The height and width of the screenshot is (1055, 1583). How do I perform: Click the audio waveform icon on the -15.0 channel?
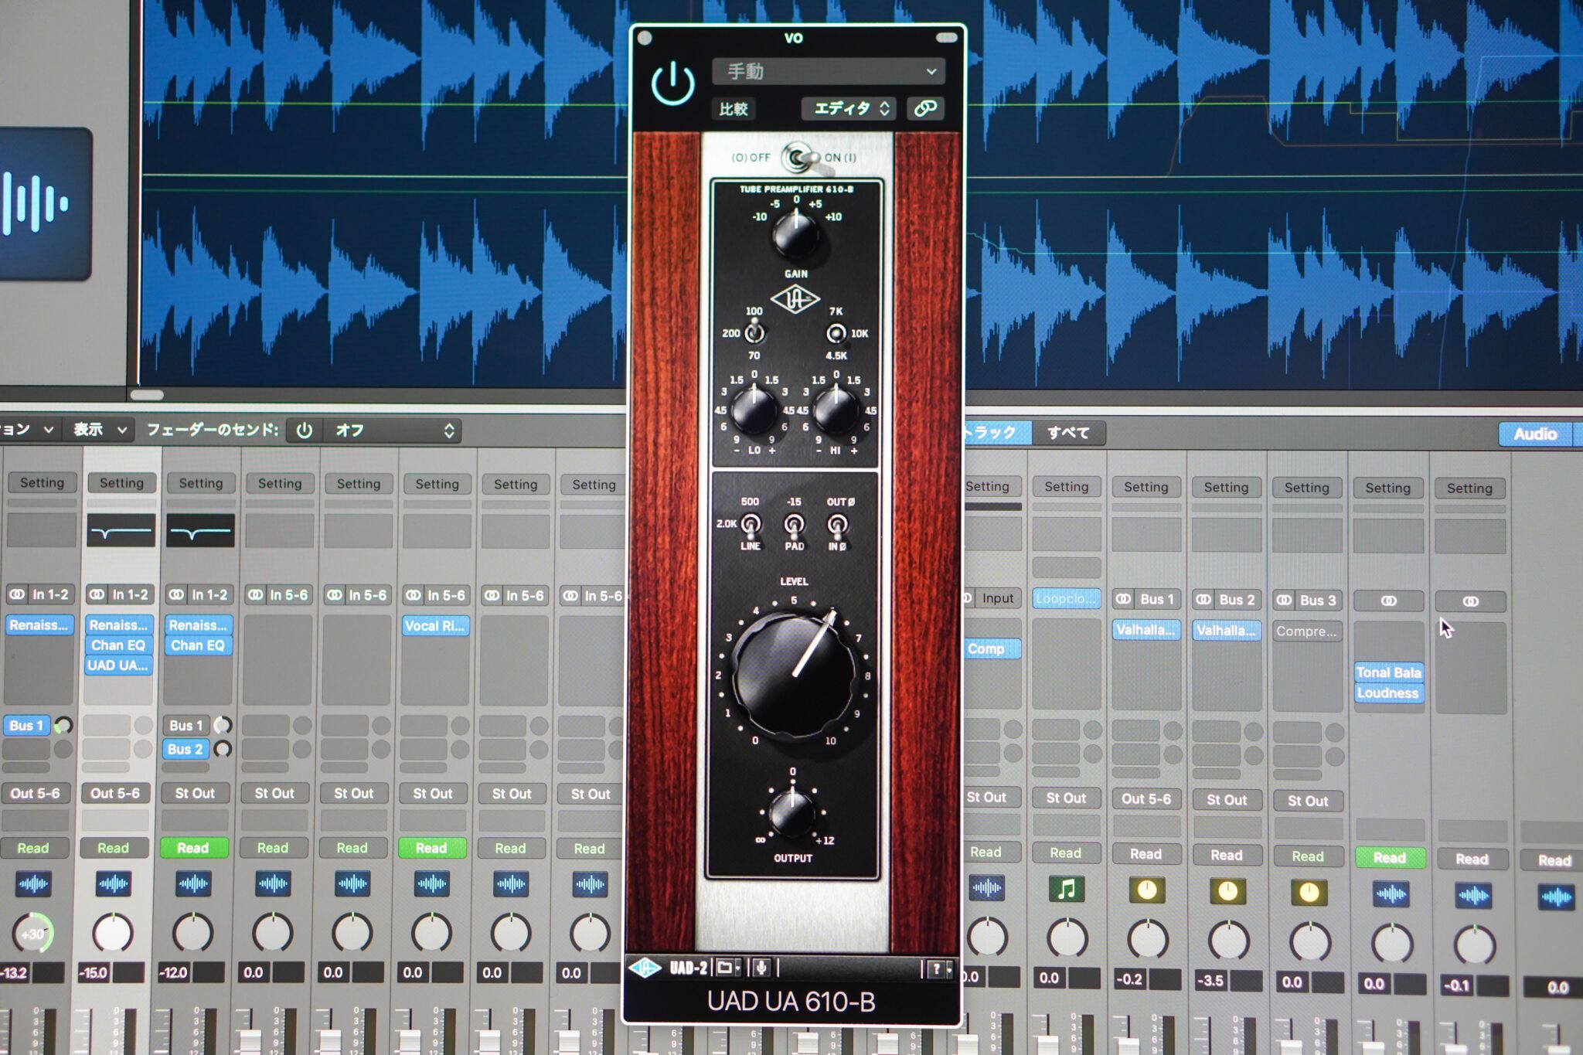pos(114,883)
